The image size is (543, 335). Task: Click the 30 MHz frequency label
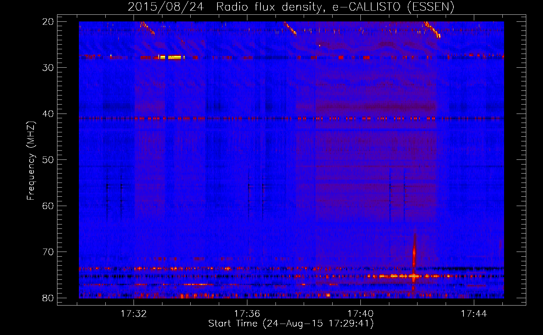(48, 68)
